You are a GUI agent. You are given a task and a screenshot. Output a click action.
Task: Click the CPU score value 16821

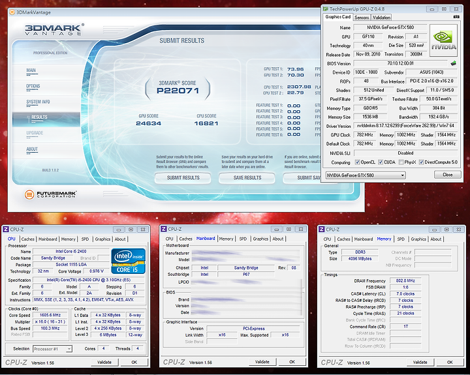pyautogui.click(x=206, y=123)
